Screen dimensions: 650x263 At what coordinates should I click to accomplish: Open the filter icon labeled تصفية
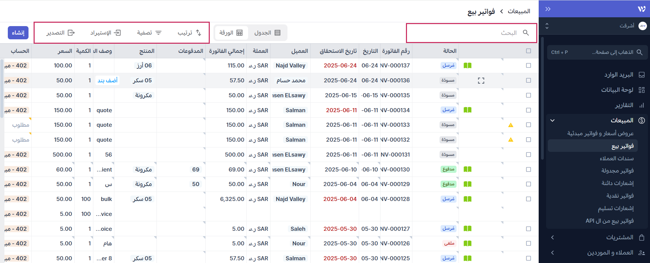(159, 33)
